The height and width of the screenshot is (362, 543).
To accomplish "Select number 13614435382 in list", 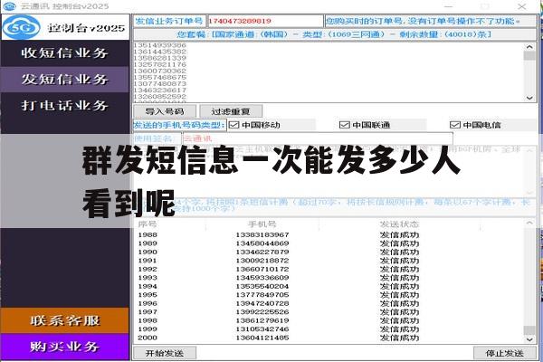I will pos(160,52).
